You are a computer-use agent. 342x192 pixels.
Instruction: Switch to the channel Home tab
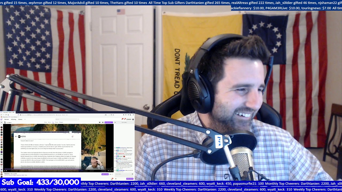(45, 122)
